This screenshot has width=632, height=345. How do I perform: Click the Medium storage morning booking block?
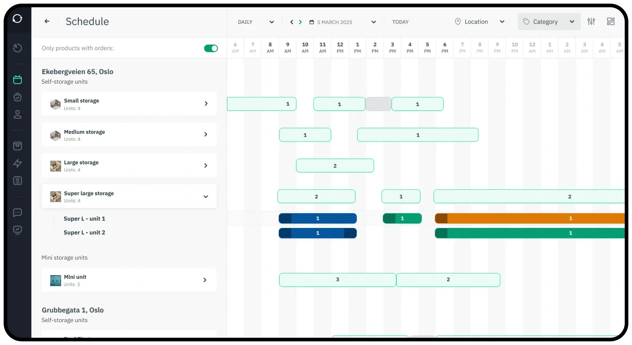click(x=305, y=135)
